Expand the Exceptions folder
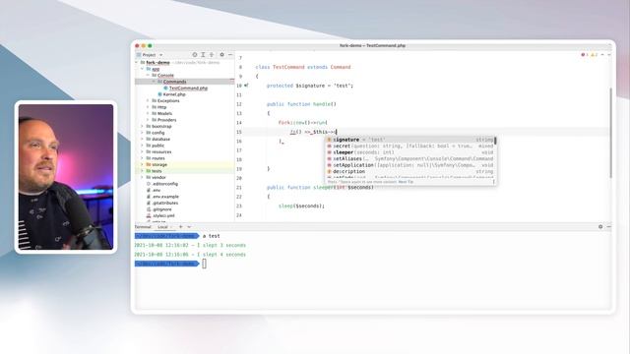The height and width of the screenshot is (354, 630). [x=148, y=100]
